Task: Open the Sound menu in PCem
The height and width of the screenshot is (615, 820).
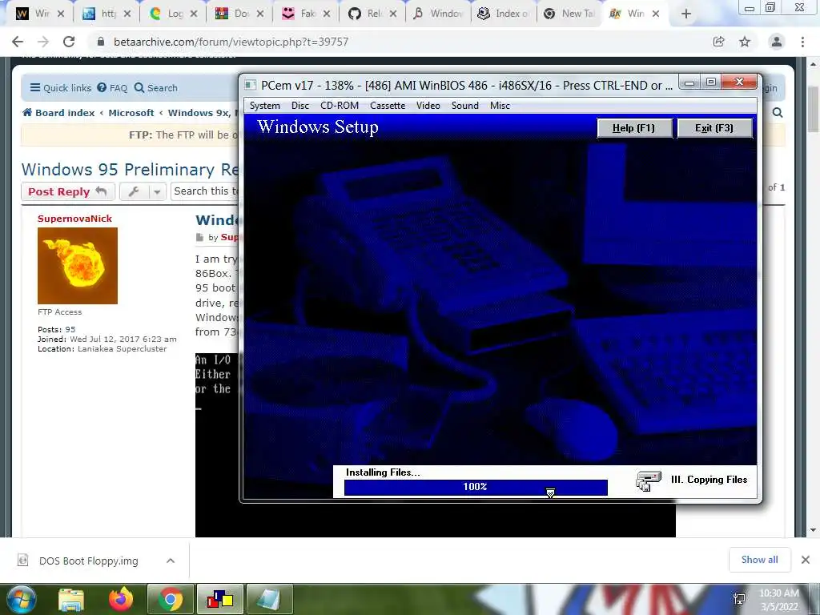Action: pos(465,106)
